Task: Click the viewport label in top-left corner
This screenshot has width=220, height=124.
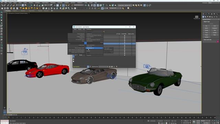Action: (x=18, y=13)
